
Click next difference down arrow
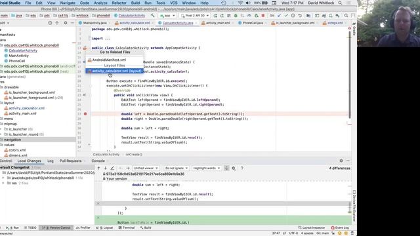click(106, 168)
